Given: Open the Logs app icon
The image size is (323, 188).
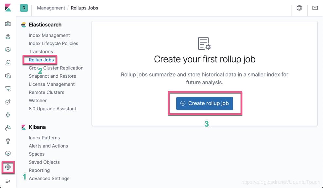Looking at the screenshot, I should coord(8,76).
